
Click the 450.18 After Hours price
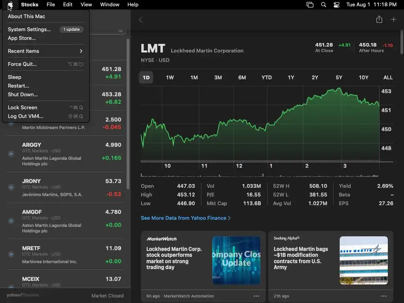click(x=368, y=45)
